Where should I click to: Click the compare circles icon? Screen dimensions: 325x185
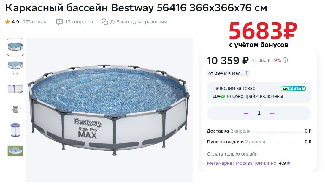click(x=105, y=22)
